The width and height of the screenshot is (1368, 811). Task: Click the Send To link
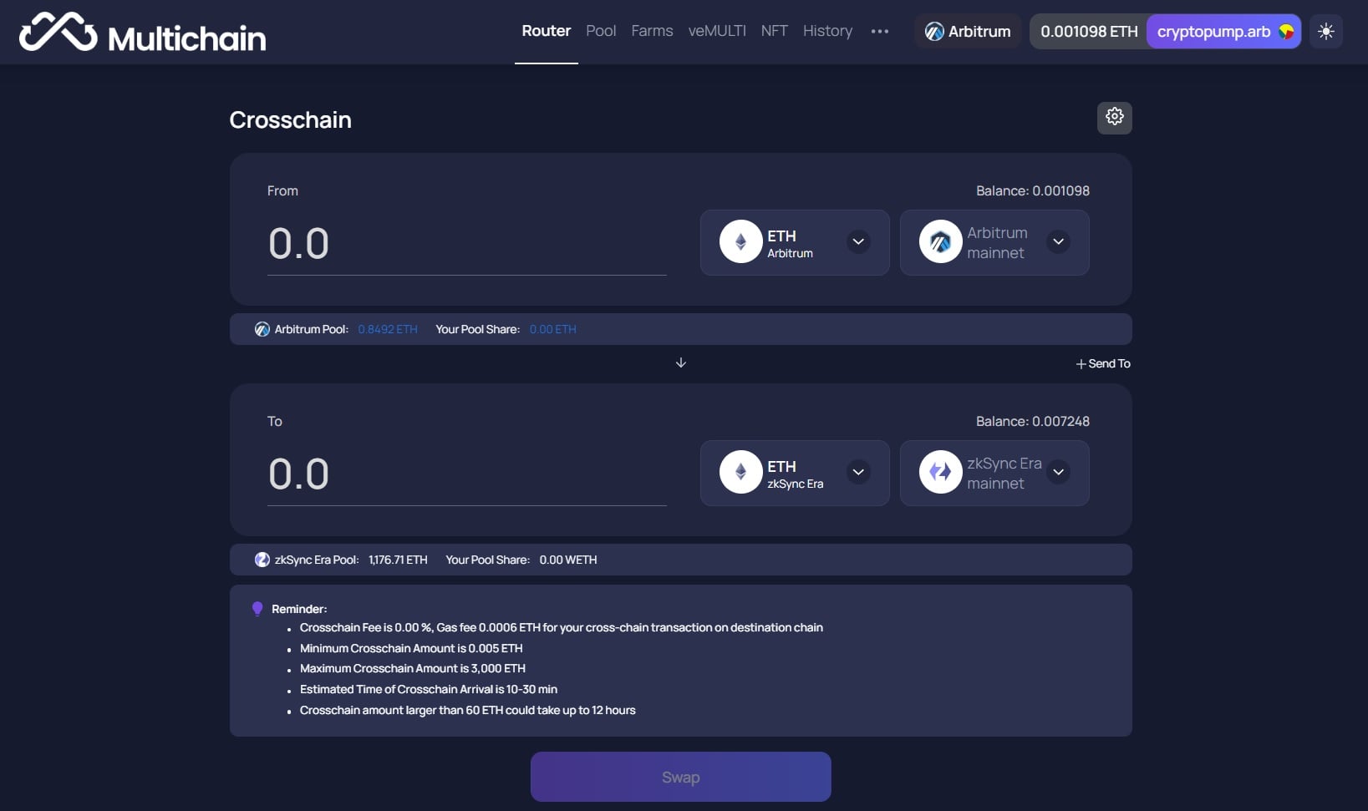tap(1103, 363)
